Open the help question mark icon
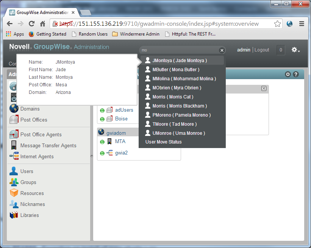 pyautogui.click(x=296, y=74)
